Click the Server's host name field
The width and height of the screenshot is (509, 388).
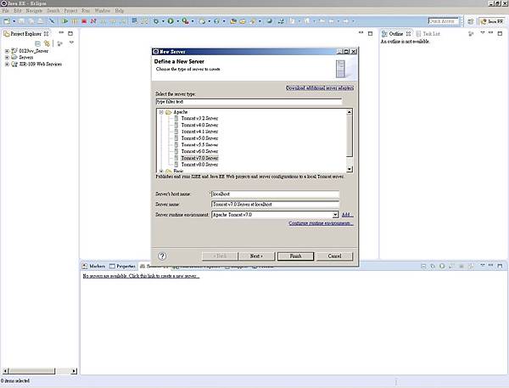coord(275,194)
